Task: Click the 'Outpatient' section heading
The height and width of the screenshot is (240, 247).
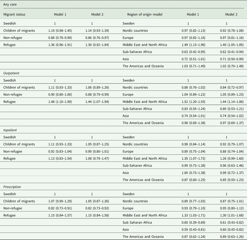Action: coord(11,73)
